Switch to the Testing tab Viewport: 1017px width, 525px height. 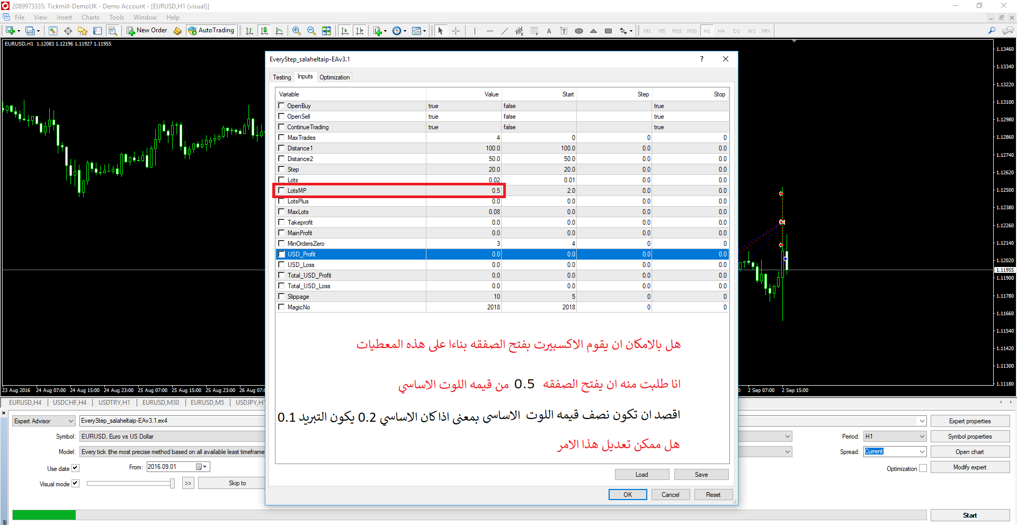pyautogui.click(x=282, y=77)
